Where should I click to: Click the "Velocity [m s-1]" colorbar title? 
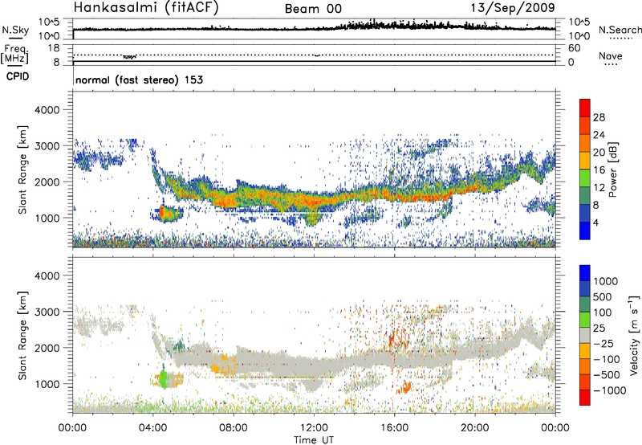[633, 335]
